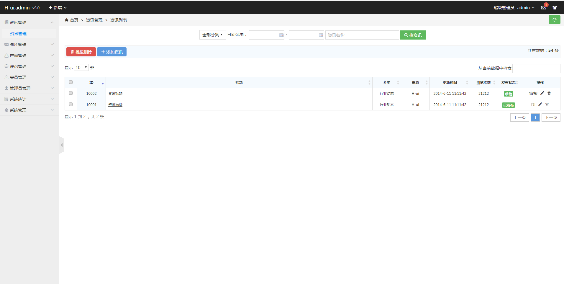Sort by 标题 column arrows

[369, 83]
